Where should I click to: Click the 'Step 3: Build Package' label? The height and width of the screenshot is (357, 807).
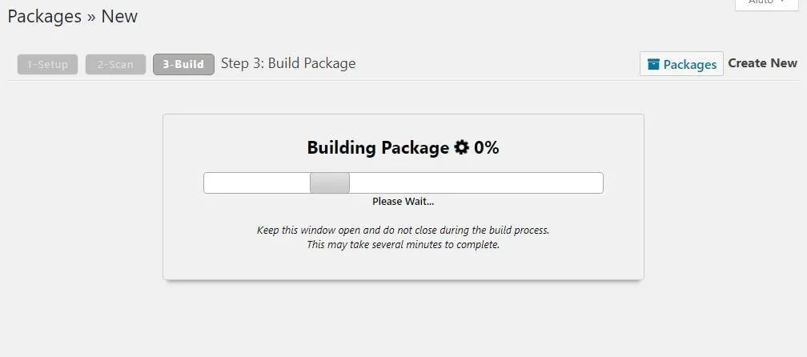pos(288,63)
